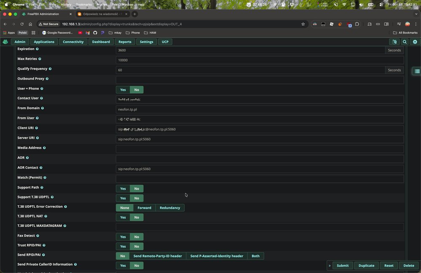Screen dimensions: 421x273
Task: Click into the Media Address input field
Action: (260, 149)
